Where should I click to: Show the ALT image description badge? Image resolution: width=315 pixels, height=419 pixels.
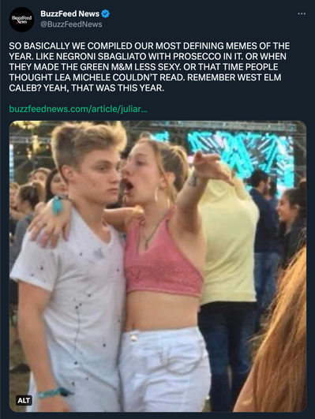point(24,400)
